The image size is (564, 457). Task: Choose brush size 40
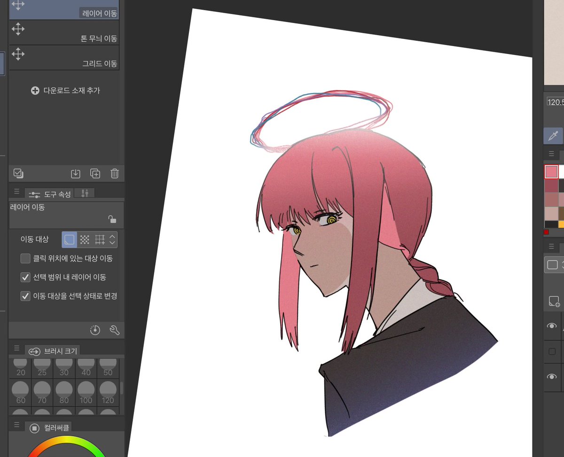(86, 368)
